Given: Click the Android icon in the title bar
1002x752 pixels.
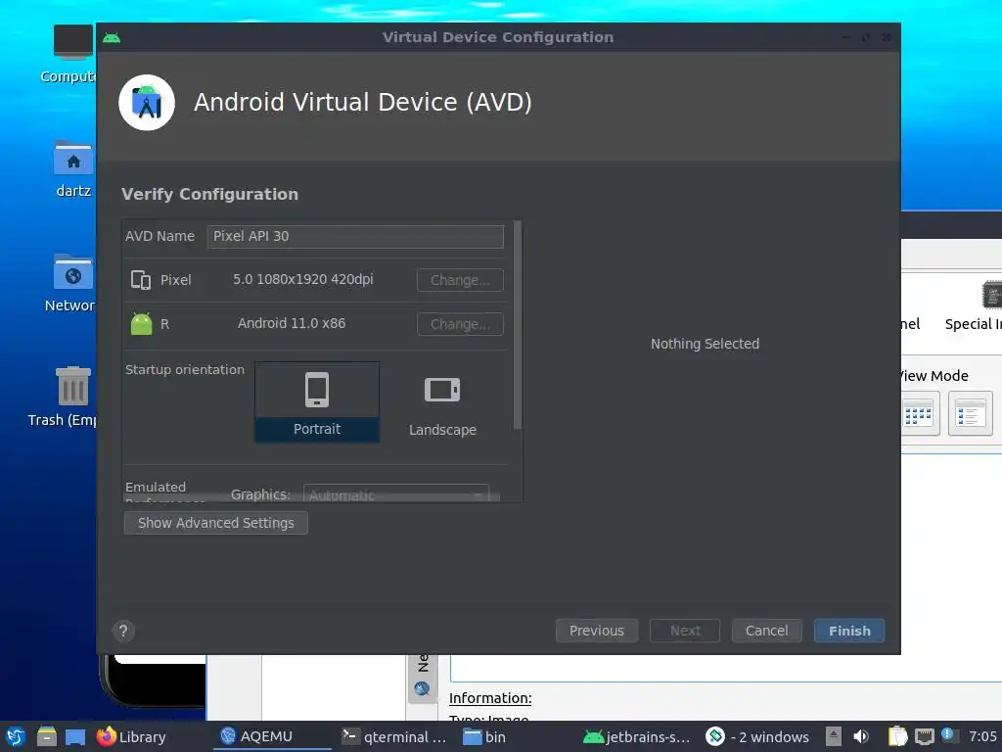Looking at the screenshot, I should (x=112, y=38).
